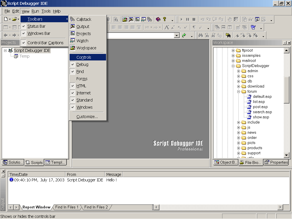The height and width of the screenshot is (219, 292).
Task: Click the increase font size icon
Action: (167, 28)
